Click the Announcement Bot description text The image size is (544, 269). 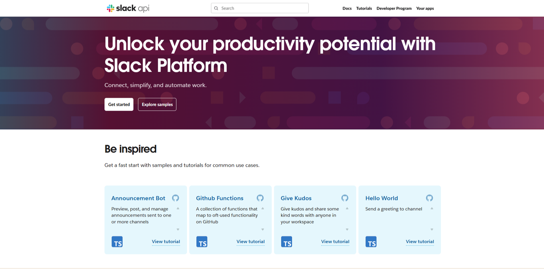(x=141, y=215)
